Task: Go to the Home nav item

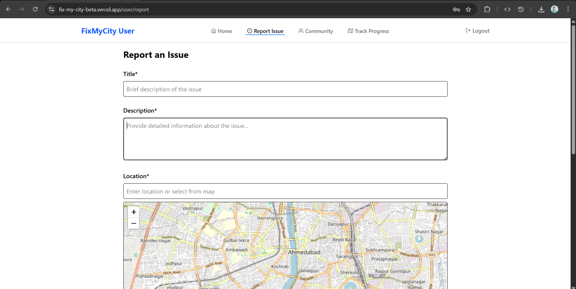Action: (222, 31)
